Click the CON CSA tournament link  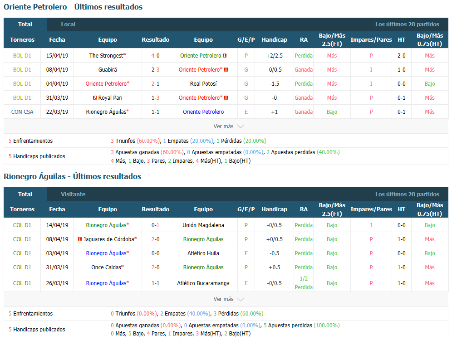point(22,112)
